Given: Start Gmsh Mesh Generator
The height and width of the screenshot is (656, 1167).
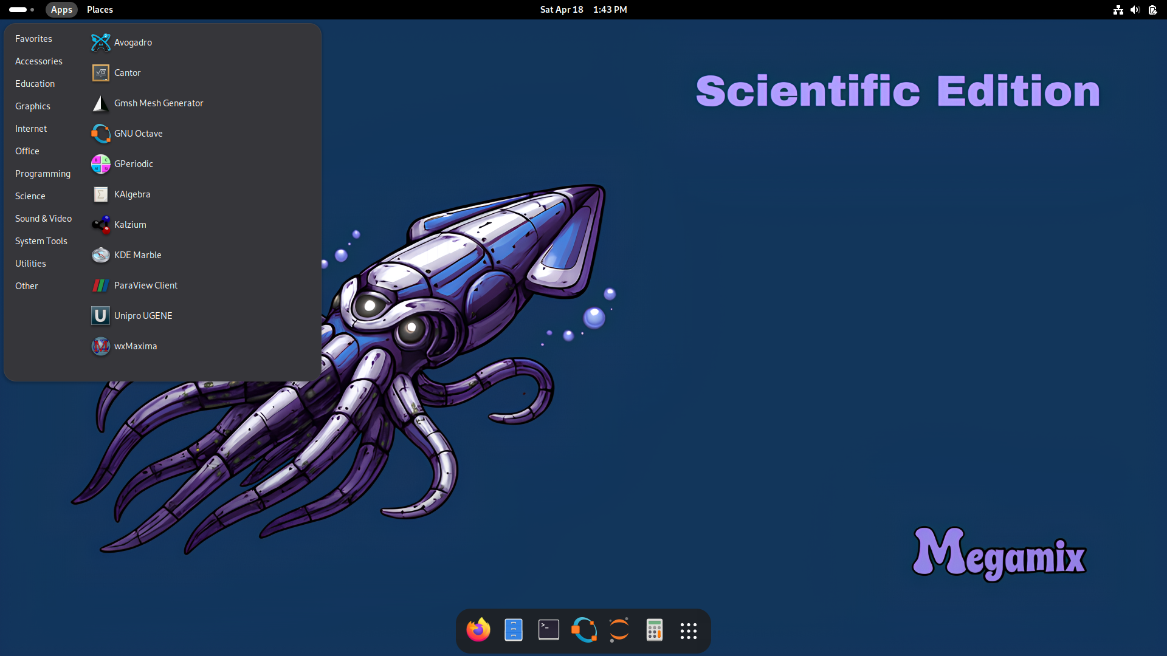Looking at the screenshot, I should (x=159, y=103).
